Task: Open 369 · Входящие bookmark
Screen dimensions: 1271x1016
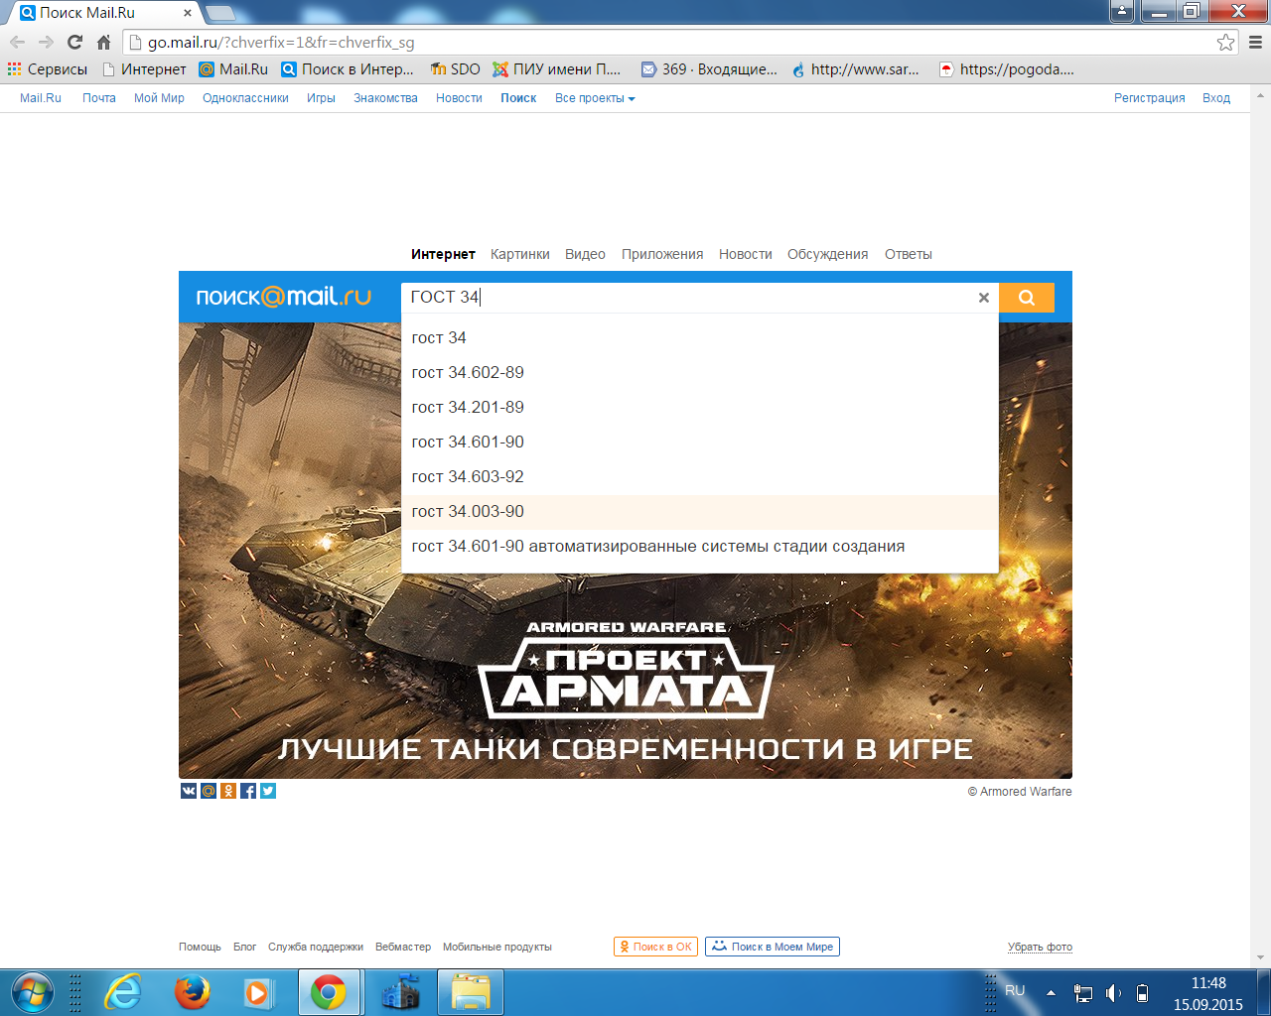Action: 709,69
